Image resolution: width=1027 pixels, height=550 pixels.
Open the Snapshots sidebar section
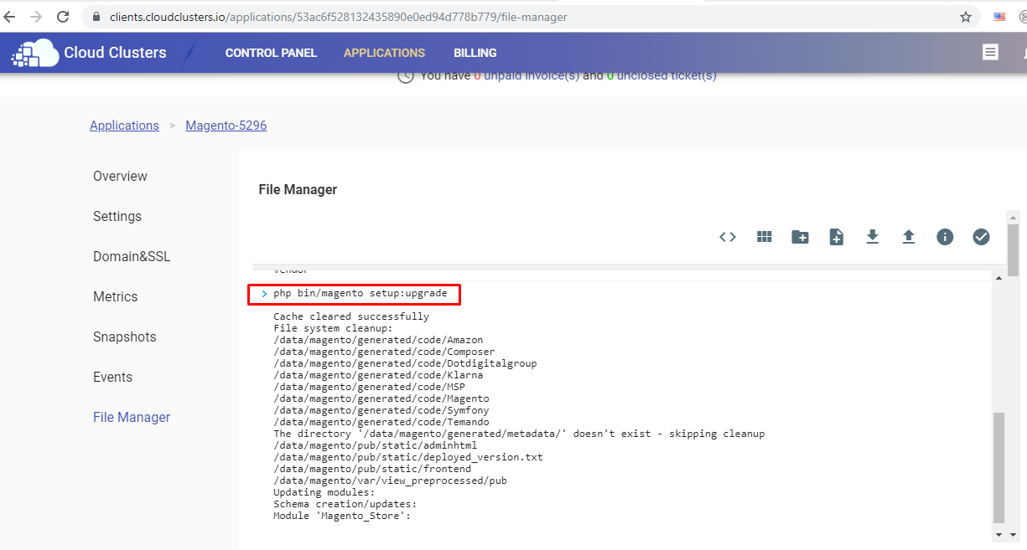coord(124,337)
